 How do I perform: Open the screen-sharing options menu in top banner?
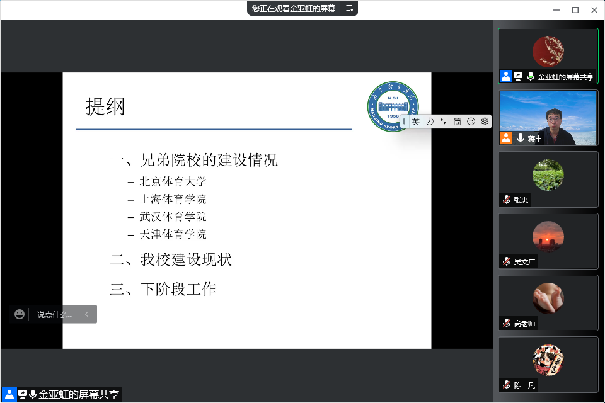coord(349,8)
